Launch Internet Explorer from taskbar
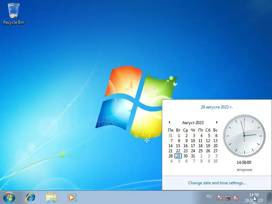 tap(30, 198)
